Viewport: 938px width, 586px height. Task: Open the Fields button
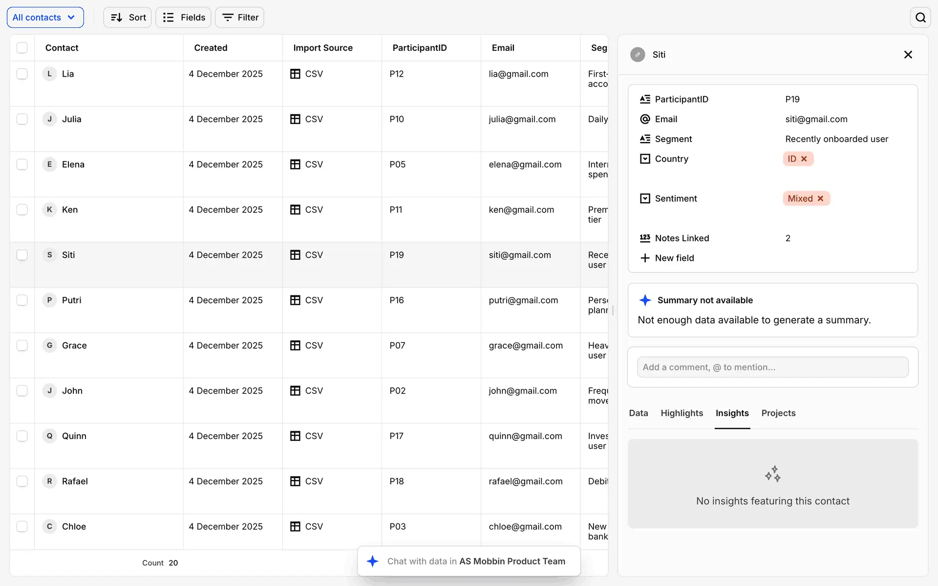[183, 18]
